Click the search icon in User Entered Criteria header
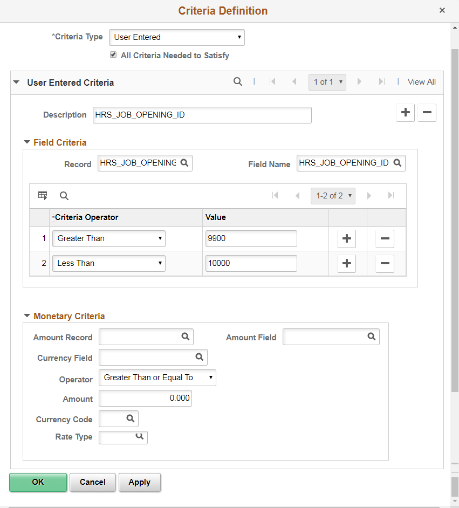 (238, 82)
